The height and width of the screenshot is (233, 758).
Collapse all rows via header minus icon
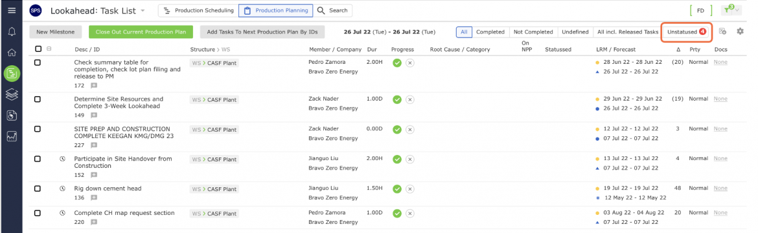49,48
